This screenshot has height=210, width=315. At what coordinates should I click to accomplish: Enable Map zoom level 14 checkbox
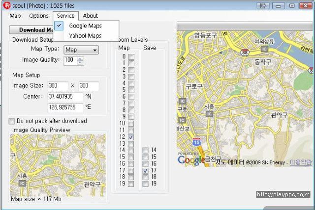pos(131,150)
